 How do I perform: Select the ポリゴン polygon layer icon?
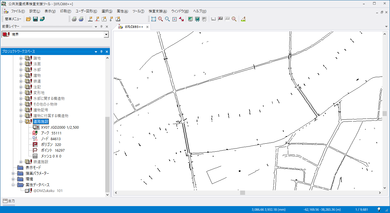coord(35,144)
